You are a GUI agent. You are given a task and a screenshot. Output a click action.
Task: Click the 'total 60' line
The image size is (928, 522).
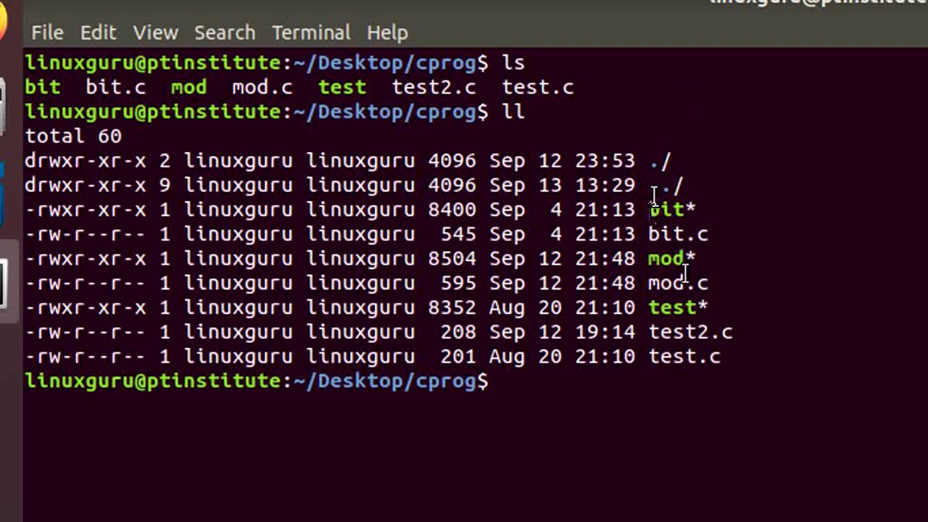coord(73,136)
